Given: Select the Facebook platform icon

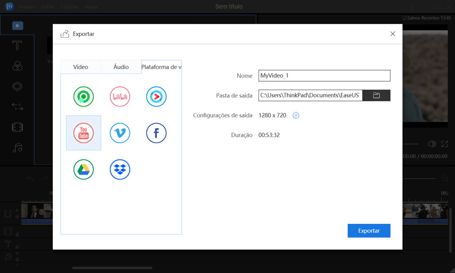Looking at the screenshot, I should (156, 133).
